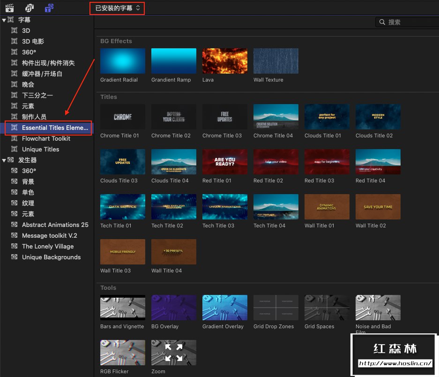This screenshot has height=377, width=439.
Task: Select Essential Titles Elements in sidebar
Action: click(55, 128)
